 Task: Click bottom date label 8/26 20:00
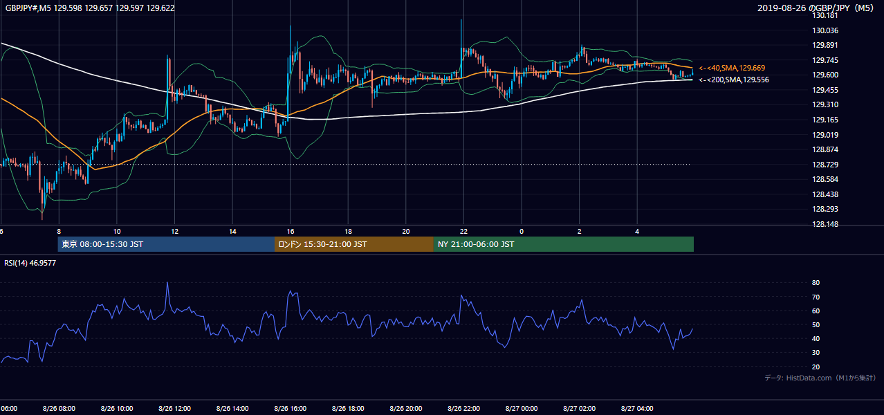[x=405, y=409]
